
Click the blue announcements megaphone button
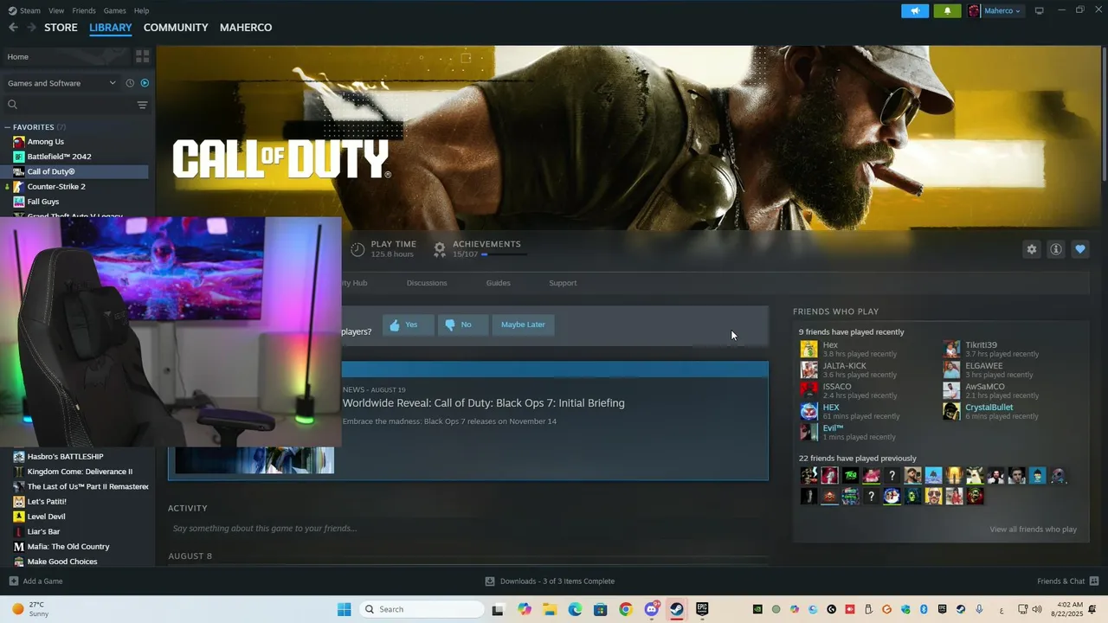coord(915,11)
